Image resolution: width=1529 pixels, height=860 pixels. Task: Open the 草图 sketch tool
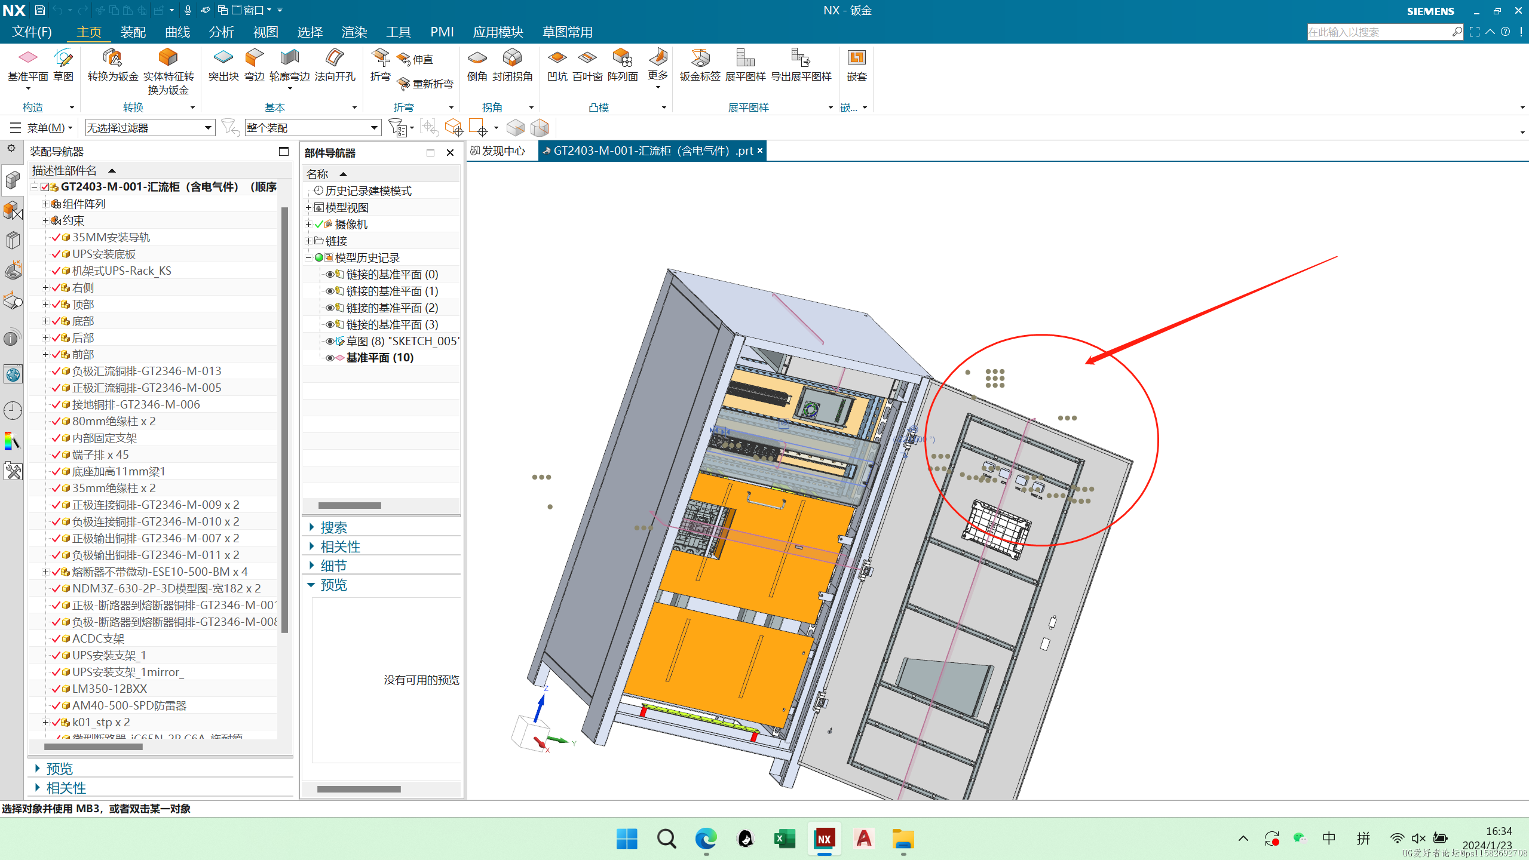pos(63,64)
